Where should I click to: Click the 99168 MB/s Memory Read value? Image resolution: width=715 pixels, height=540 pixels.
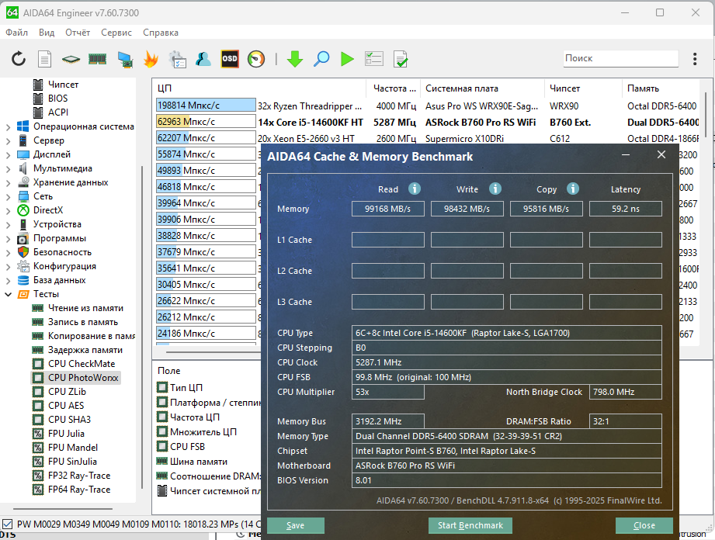[387, 209]
